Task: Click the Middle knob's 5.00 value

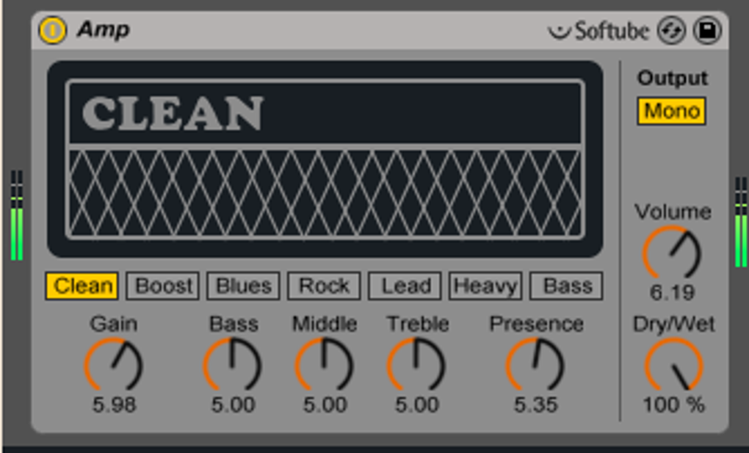Action: tap(325, 405)
